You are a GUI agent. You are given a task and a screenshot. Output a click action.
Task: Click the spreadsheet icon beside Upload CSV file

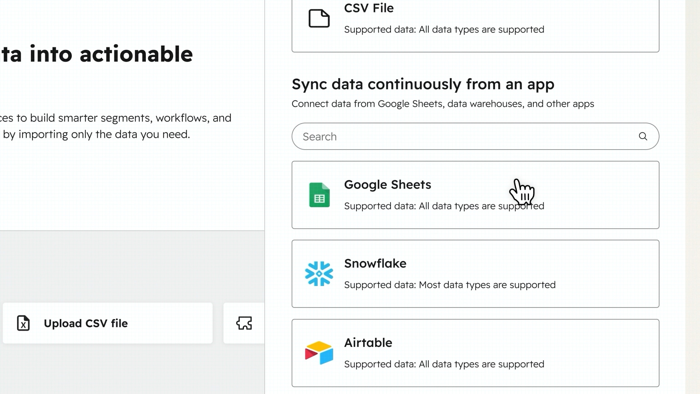[23, 324]
